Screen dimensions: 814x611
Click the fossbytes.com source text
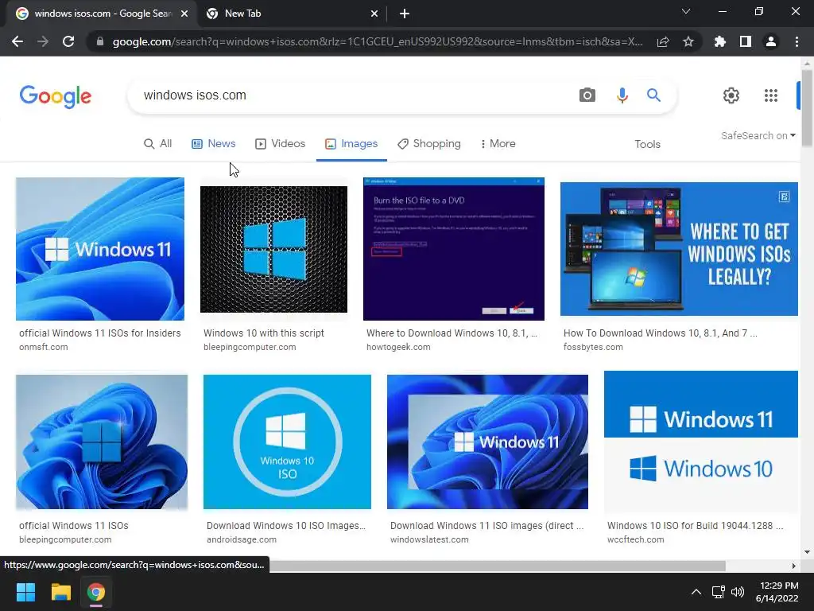point(593,347)
